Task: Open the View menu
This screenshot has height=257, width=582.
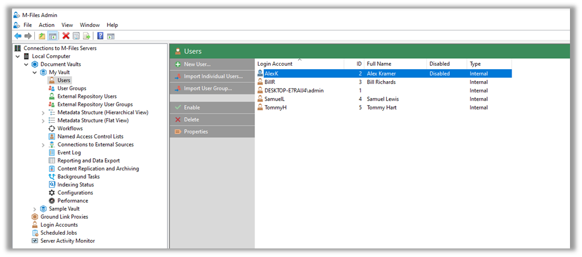Action: [x=67, y=25]
